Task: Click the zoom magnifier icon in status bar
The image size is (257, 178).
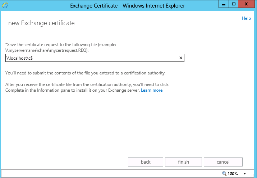Action: [x=224, y=173]
